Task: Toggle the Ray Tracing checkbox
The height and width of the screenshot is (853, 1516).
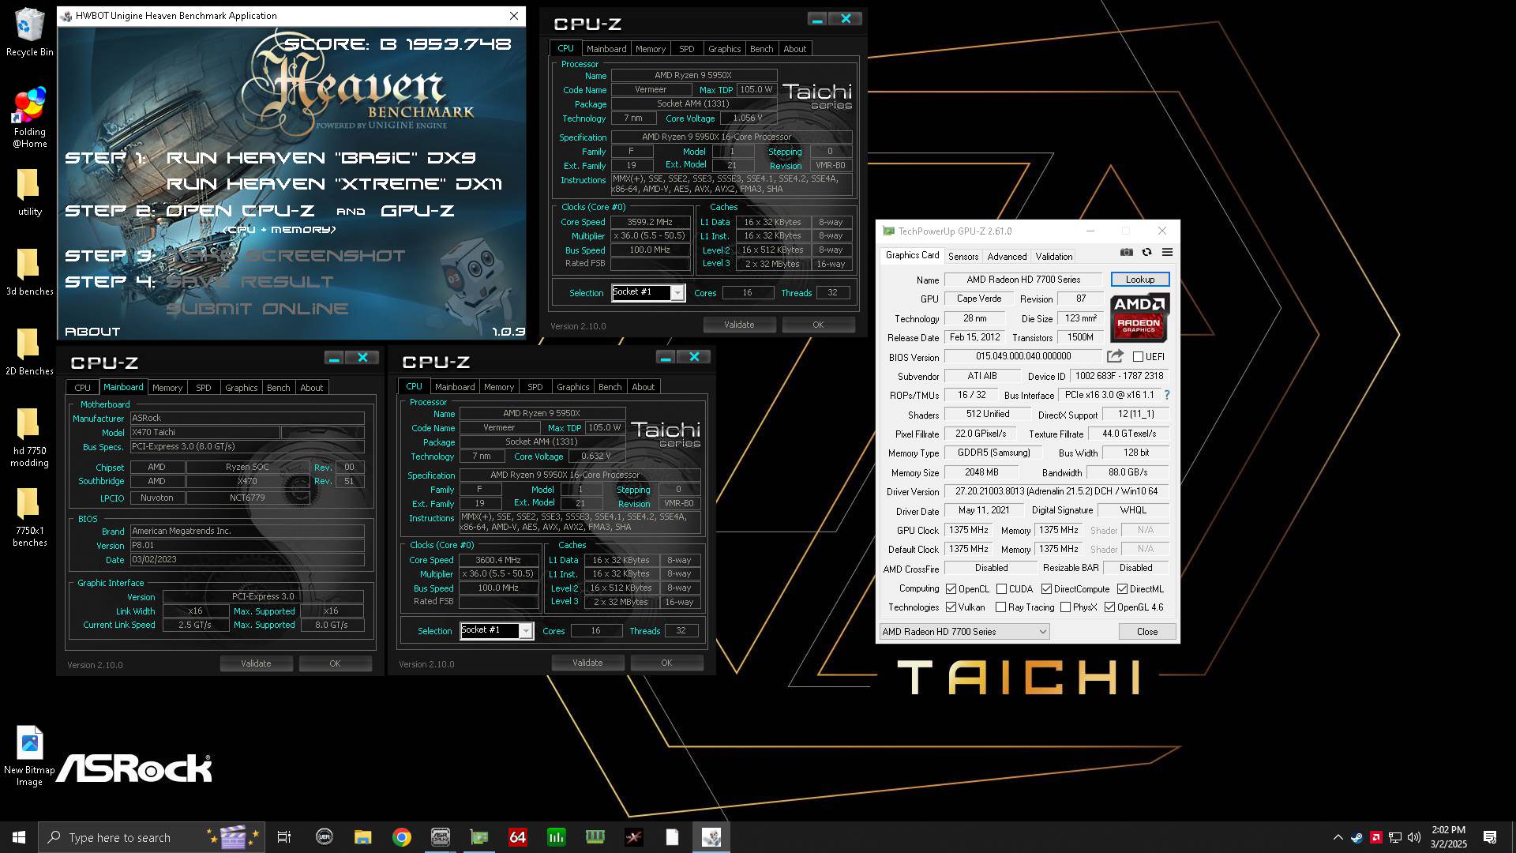Action: tap(1001, 607)
